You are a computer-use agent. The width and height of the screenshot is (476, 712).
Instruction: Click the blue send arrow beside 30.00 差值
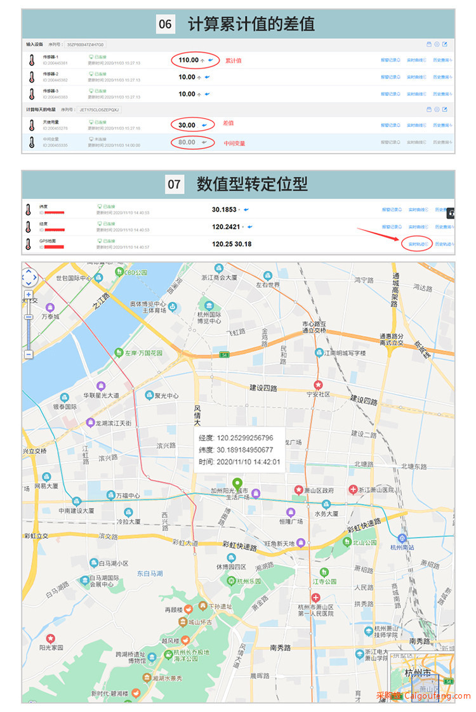coord(204,125)
